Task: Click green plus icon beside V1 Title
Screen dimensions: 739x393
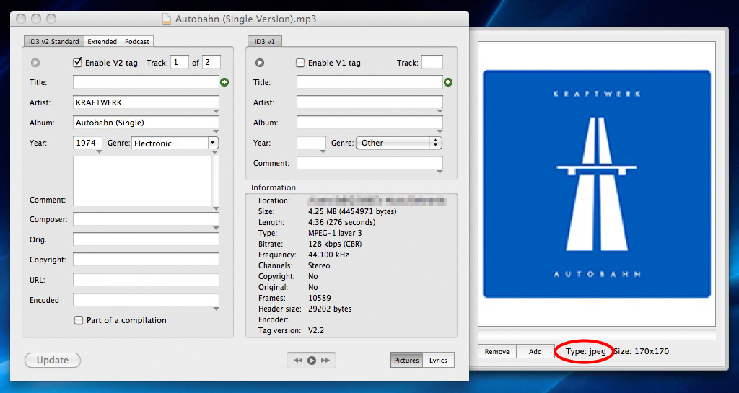Action: point(448,82)
